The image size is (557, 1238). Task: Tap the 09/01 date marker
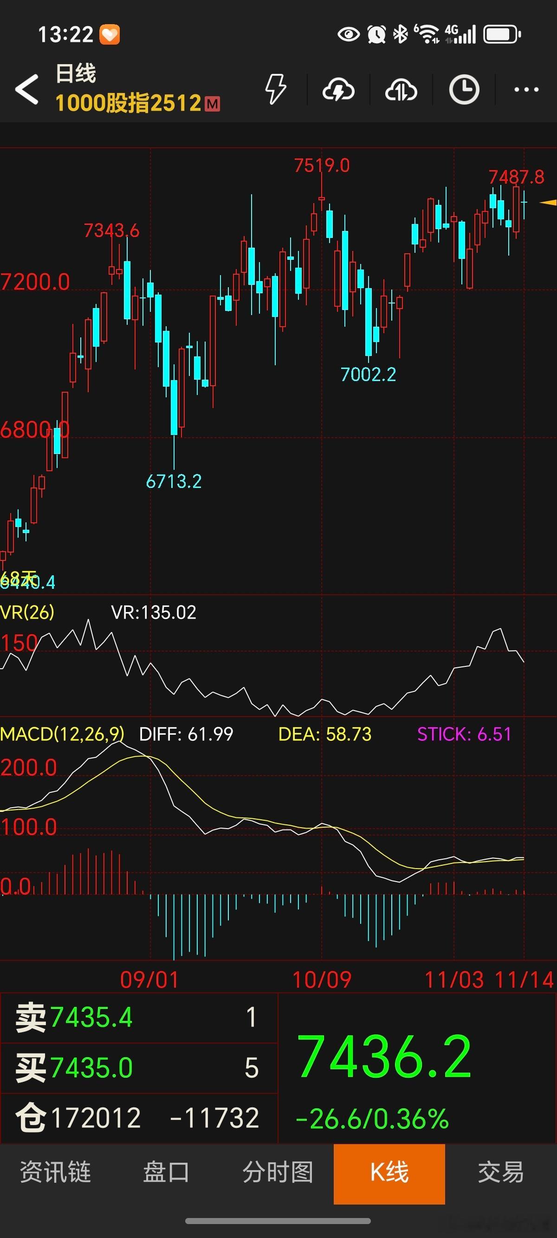pos(149,980)
